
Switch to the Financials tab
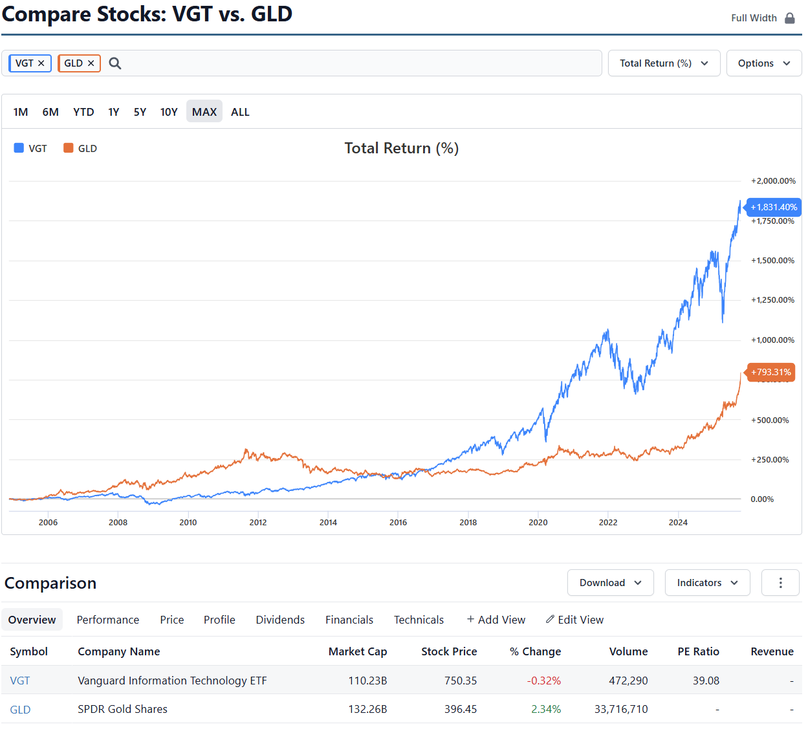349,620
